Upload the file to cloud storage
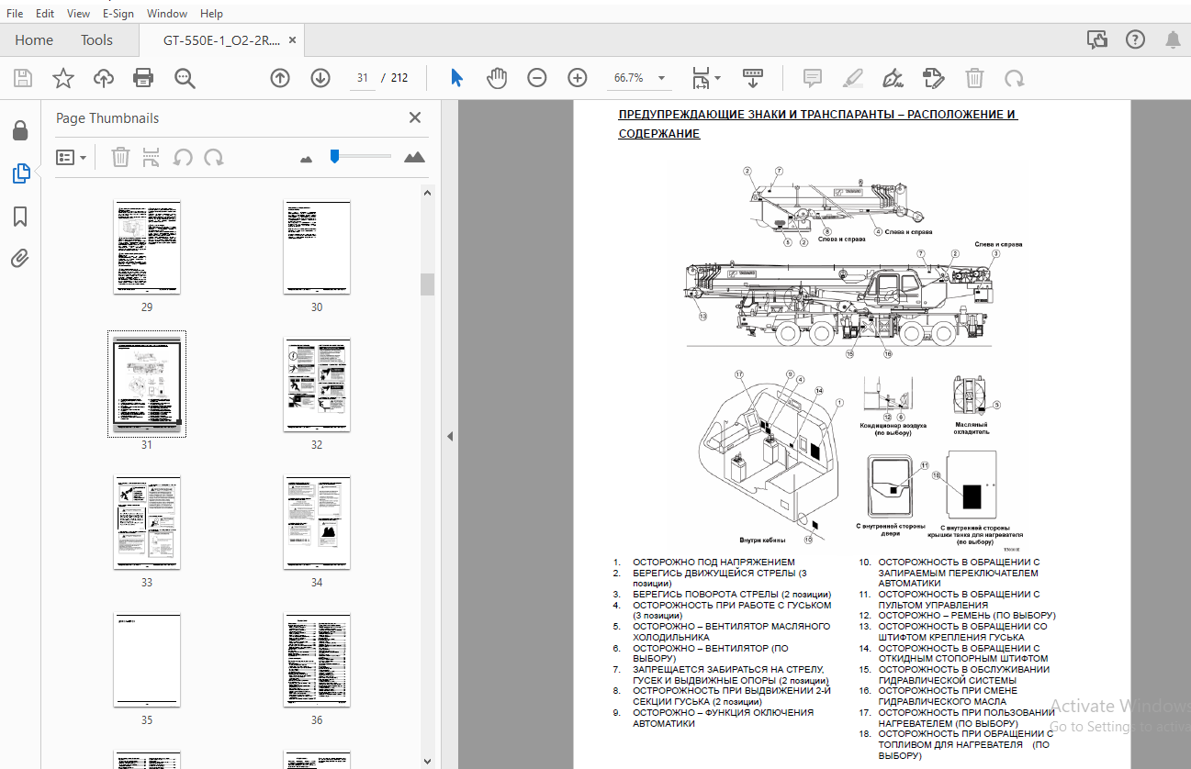 (104, 78)
